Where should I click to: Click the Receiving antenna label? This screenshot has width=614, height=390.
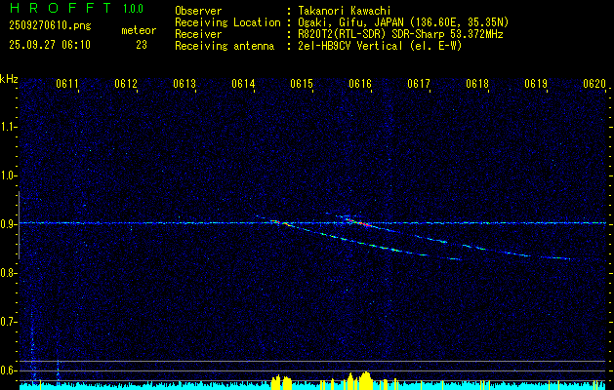[225, 46]
